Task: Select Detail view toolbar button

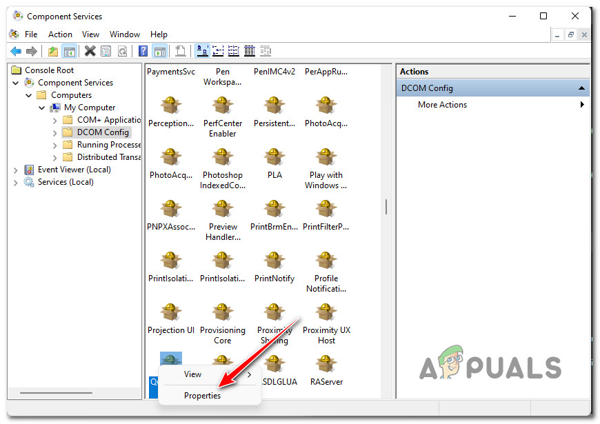Action: click(250, 51)
